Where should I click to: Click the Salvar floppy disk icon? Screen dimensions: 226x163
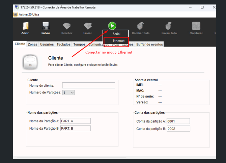[x=46, y=26]
